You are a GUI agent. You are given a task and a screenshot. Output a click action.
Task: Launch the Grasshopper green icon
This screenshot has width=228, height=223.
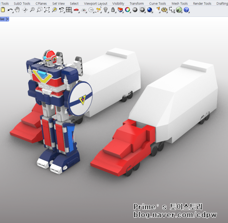pos(179,10)
